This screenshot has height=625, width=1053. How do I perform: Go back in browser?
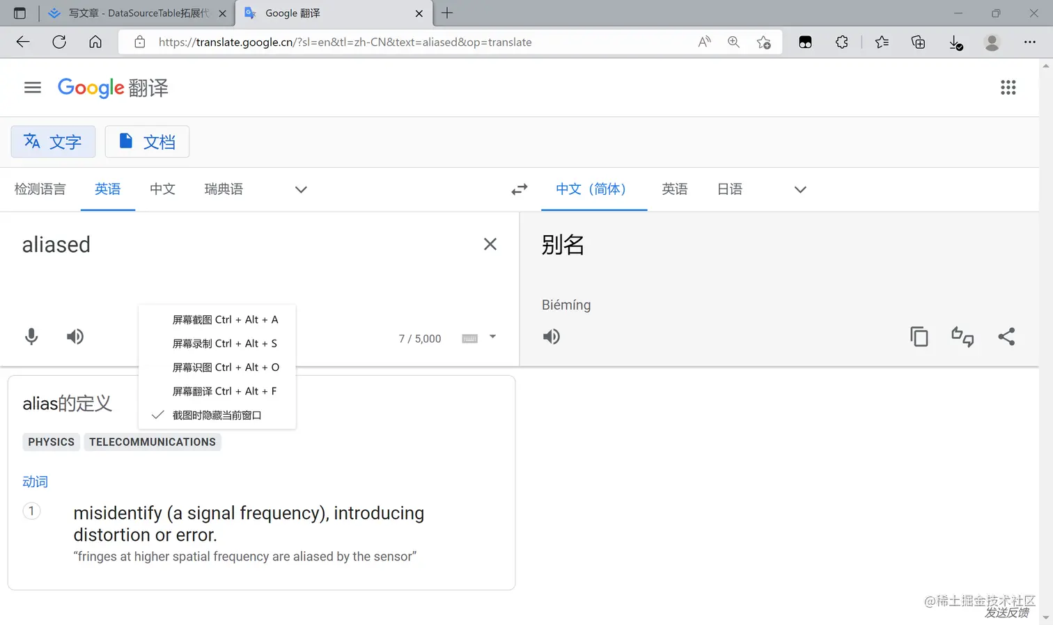[x=23, y=42]
